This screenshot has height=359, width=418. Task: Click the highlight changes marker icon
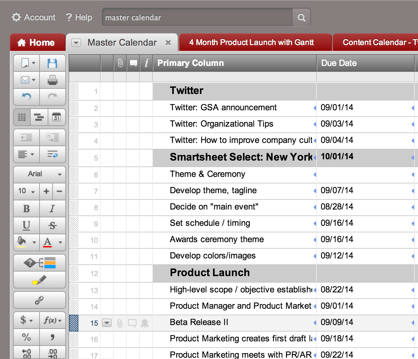(x=40, y=280)
